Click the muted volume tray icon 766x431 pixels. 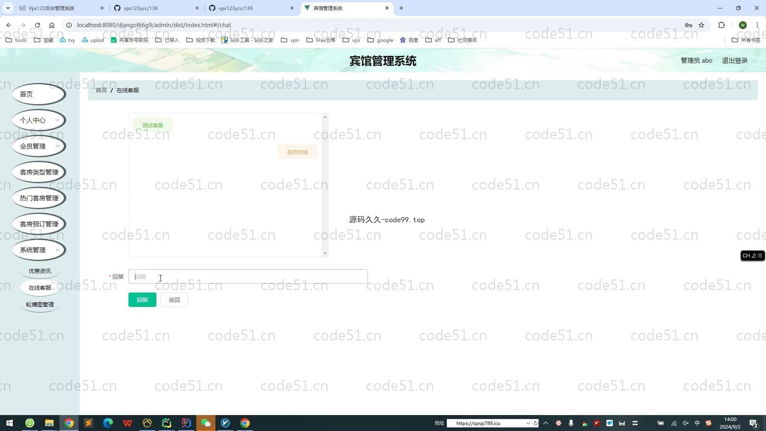685,423
